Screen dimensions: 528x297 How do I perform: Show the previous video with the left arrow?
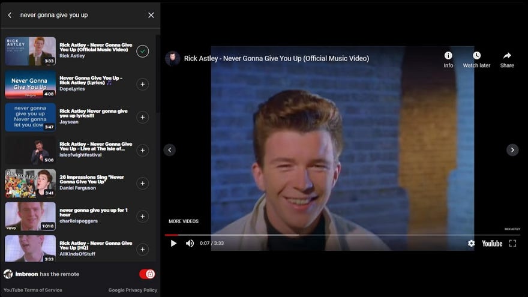click(170, 150)
